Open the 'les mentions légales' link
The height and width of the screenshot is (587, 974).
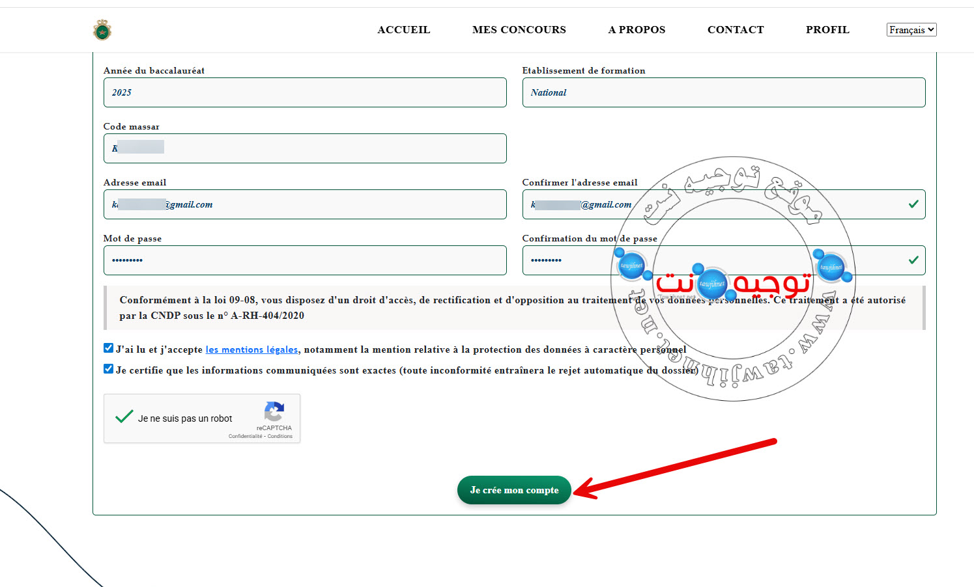(251, 349)
